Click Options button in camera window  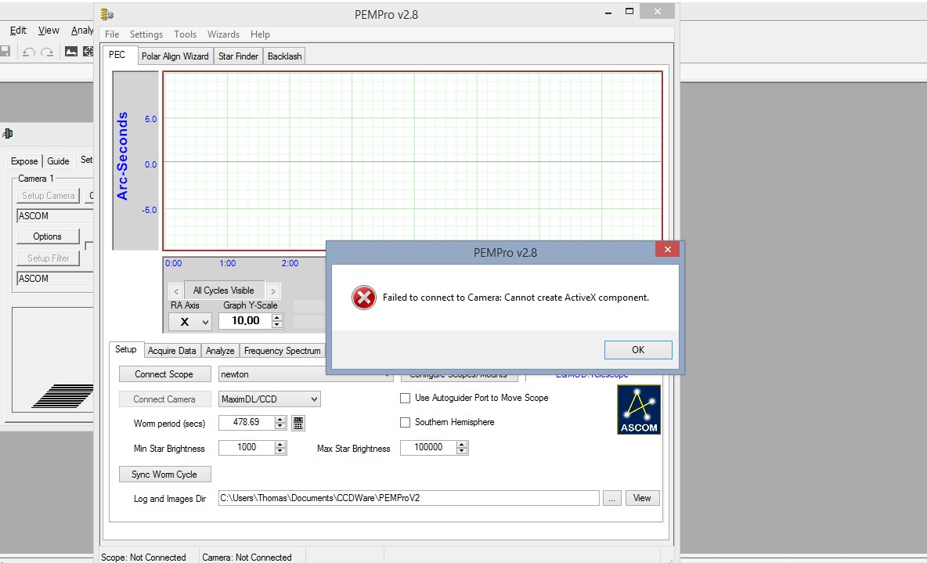(x=47, y=236)
